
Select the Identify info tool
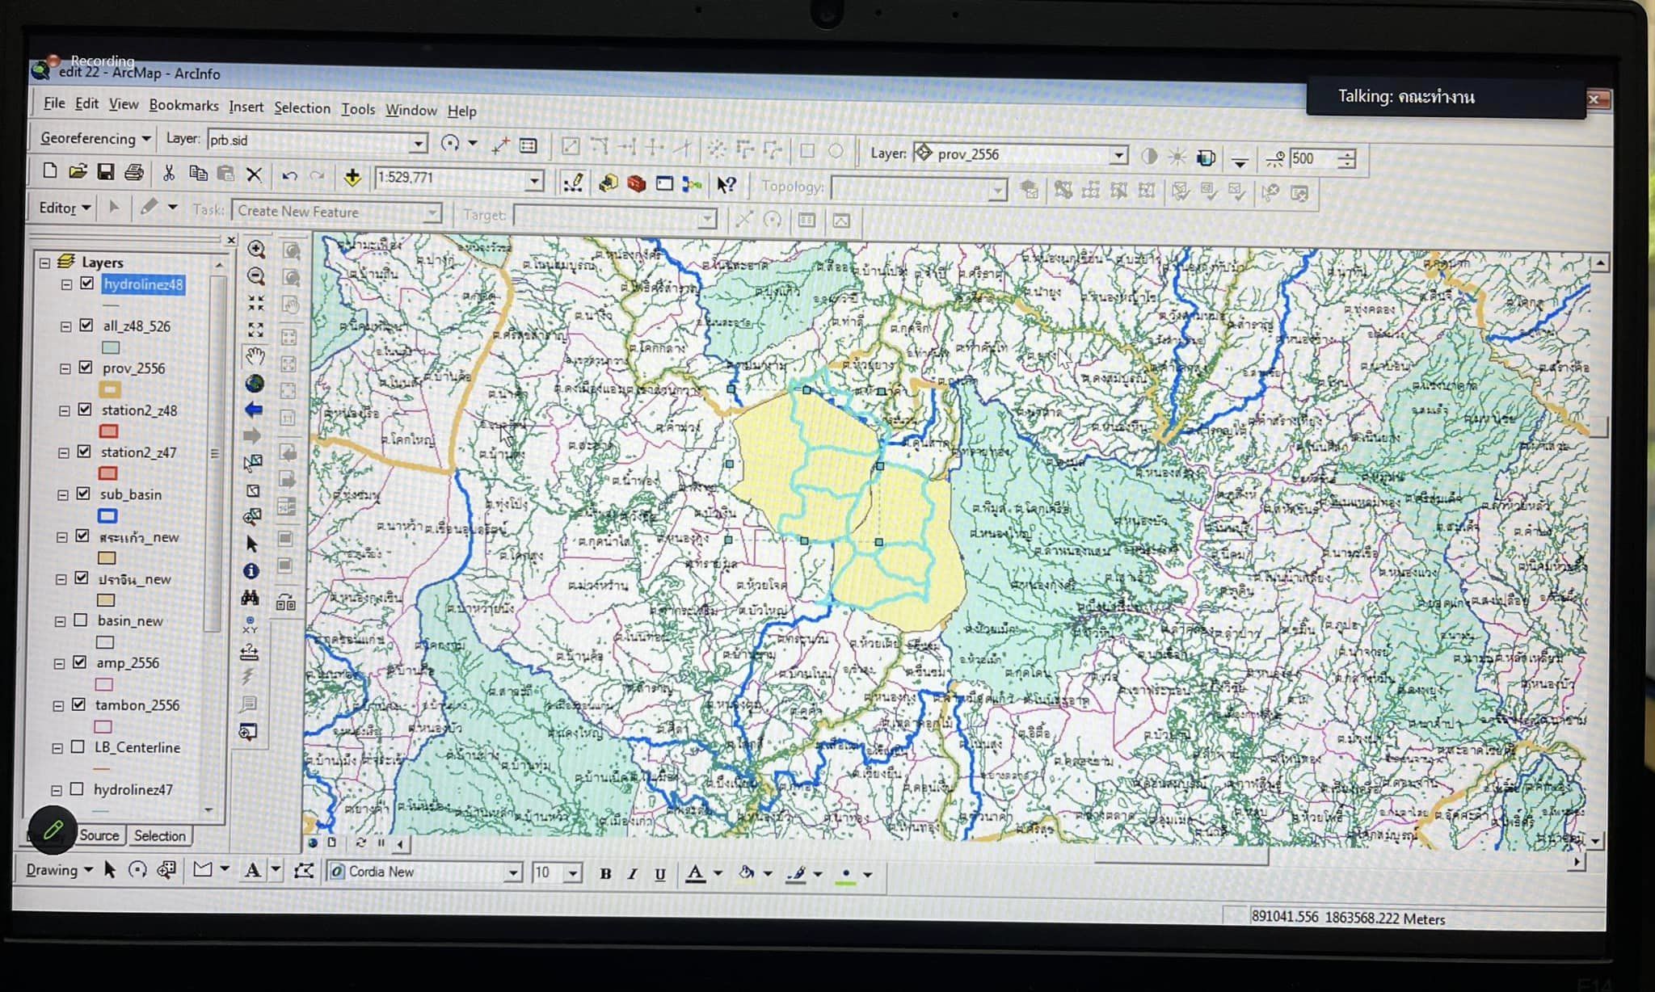point(251,571)
